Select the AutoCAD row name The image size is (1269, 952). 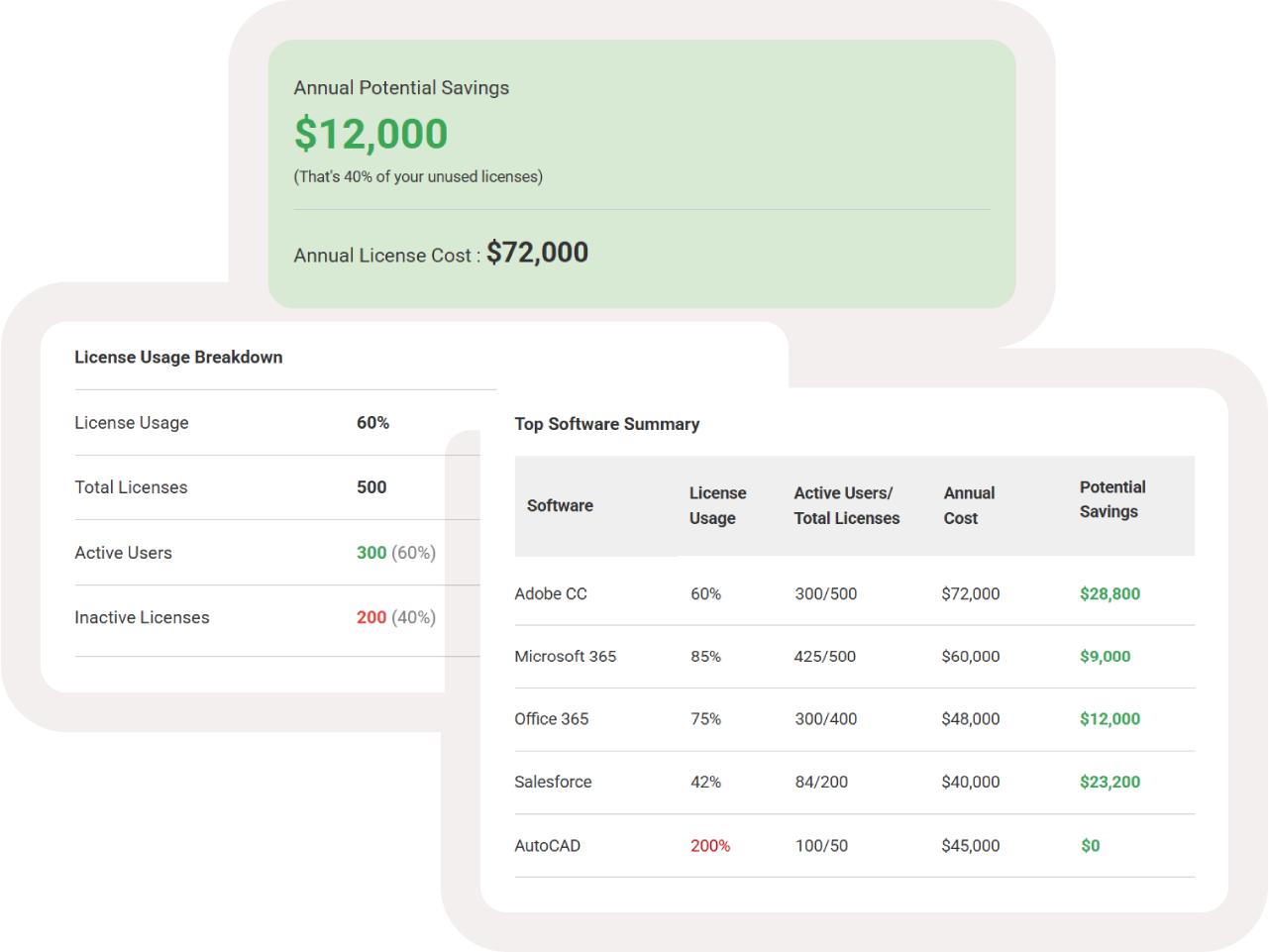point(547,846)
